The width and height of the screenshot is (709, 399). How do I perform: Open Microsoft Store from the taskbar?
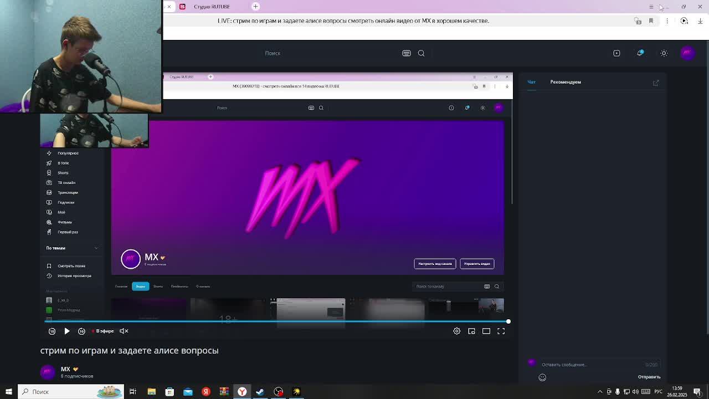point(169,392)
